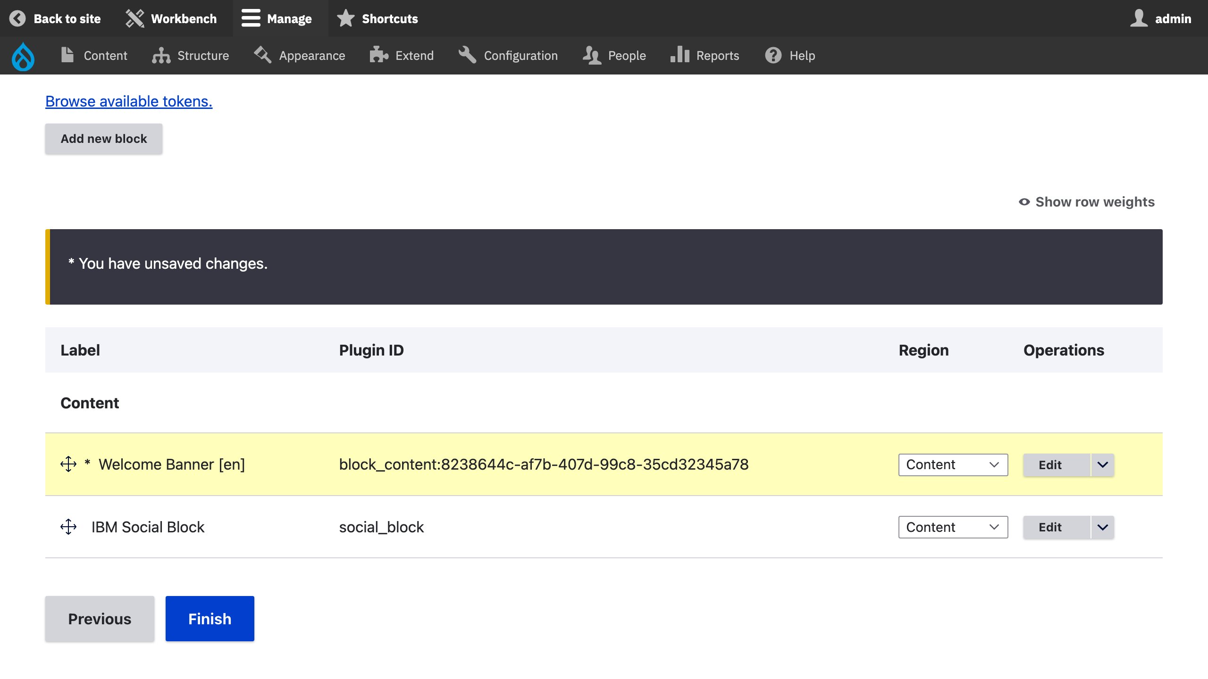Image resolution: width=1208 pixels, height=679 pixels.
Task: Switch to the Manage tab
Action: pyautogui.click(x=280, y=18)
